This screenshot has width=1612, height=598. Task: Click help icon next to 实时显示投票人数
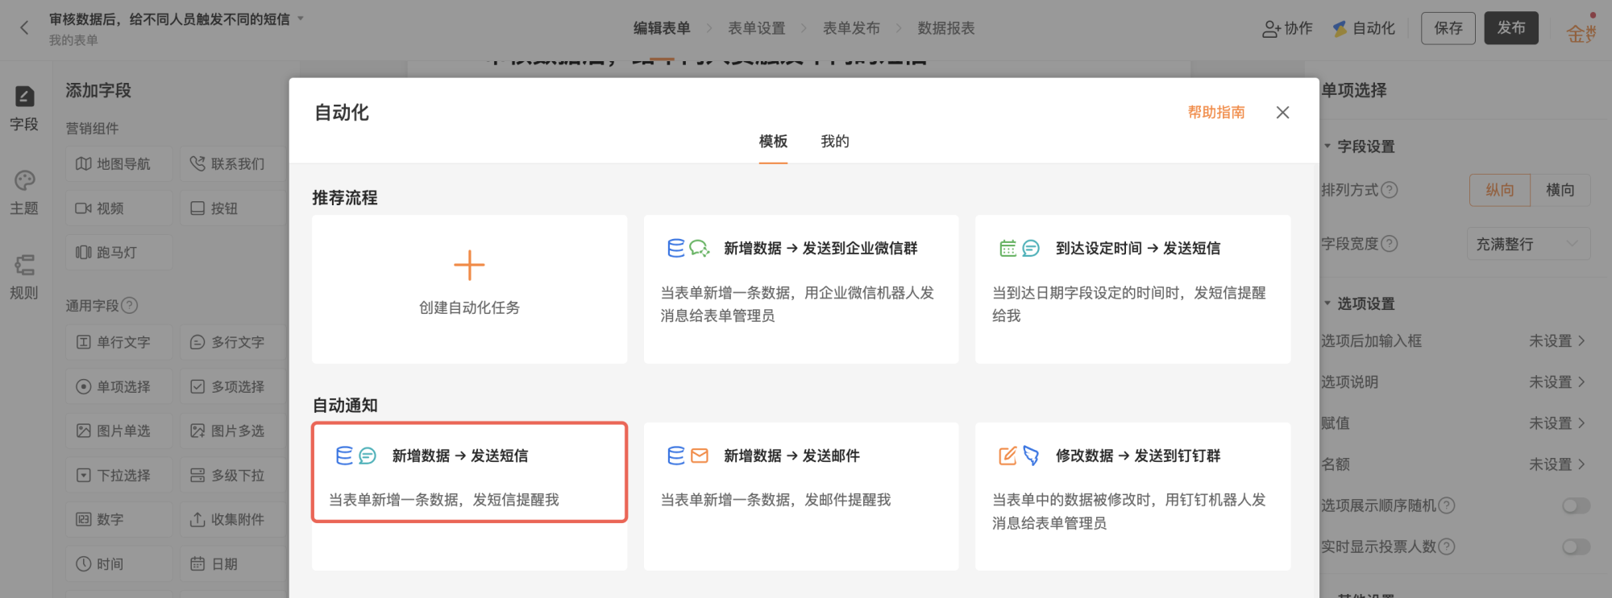(1447, 546)
